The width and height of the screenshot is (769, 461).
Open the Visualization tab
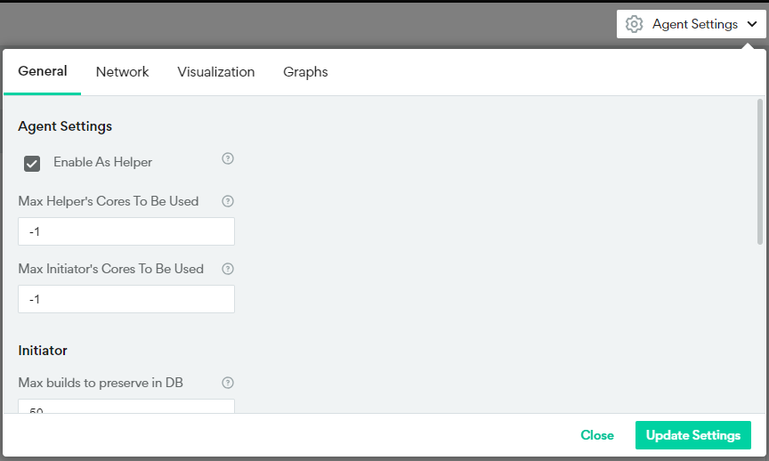pyautogui.click(x=215, y=72)
